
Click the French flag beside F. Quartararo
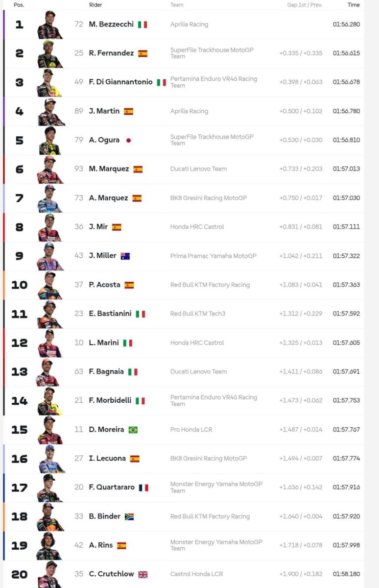click(x=143, y=488)
